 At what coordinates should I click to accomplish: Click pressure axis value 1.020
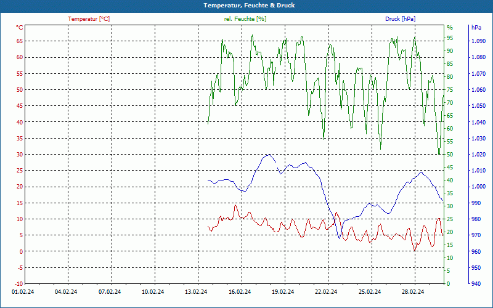479,155
